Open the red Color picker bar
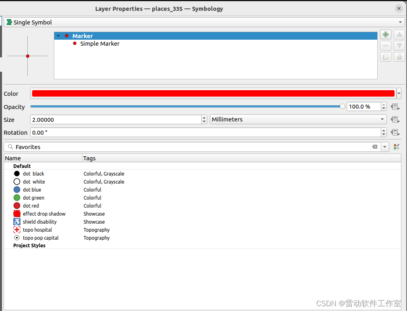 tap(213, 93)
